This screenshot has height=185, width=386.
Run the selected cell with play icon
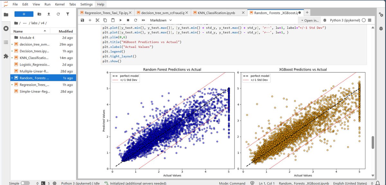coord(121,20)
